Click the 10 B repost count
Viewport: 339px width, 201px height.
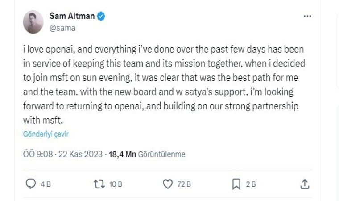coord(116,184)
